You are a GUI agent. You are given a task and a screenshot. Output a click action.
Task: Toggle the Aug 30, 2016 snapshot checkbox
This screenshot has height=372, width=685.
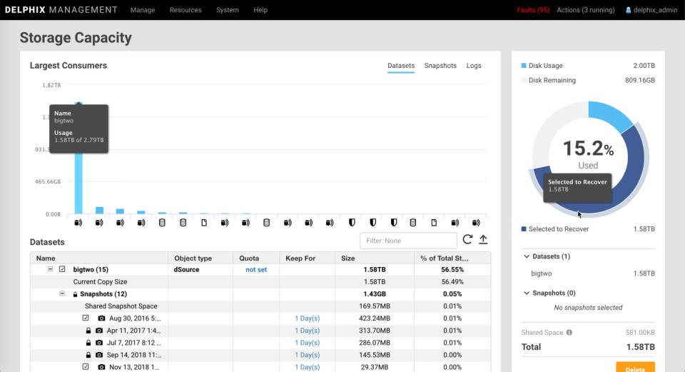(86, 318)
